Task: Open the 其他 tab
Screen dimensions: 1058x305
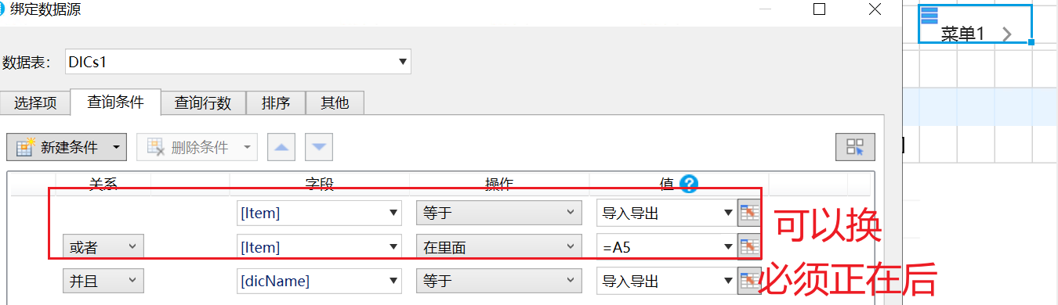Action: tap(335, 102)
